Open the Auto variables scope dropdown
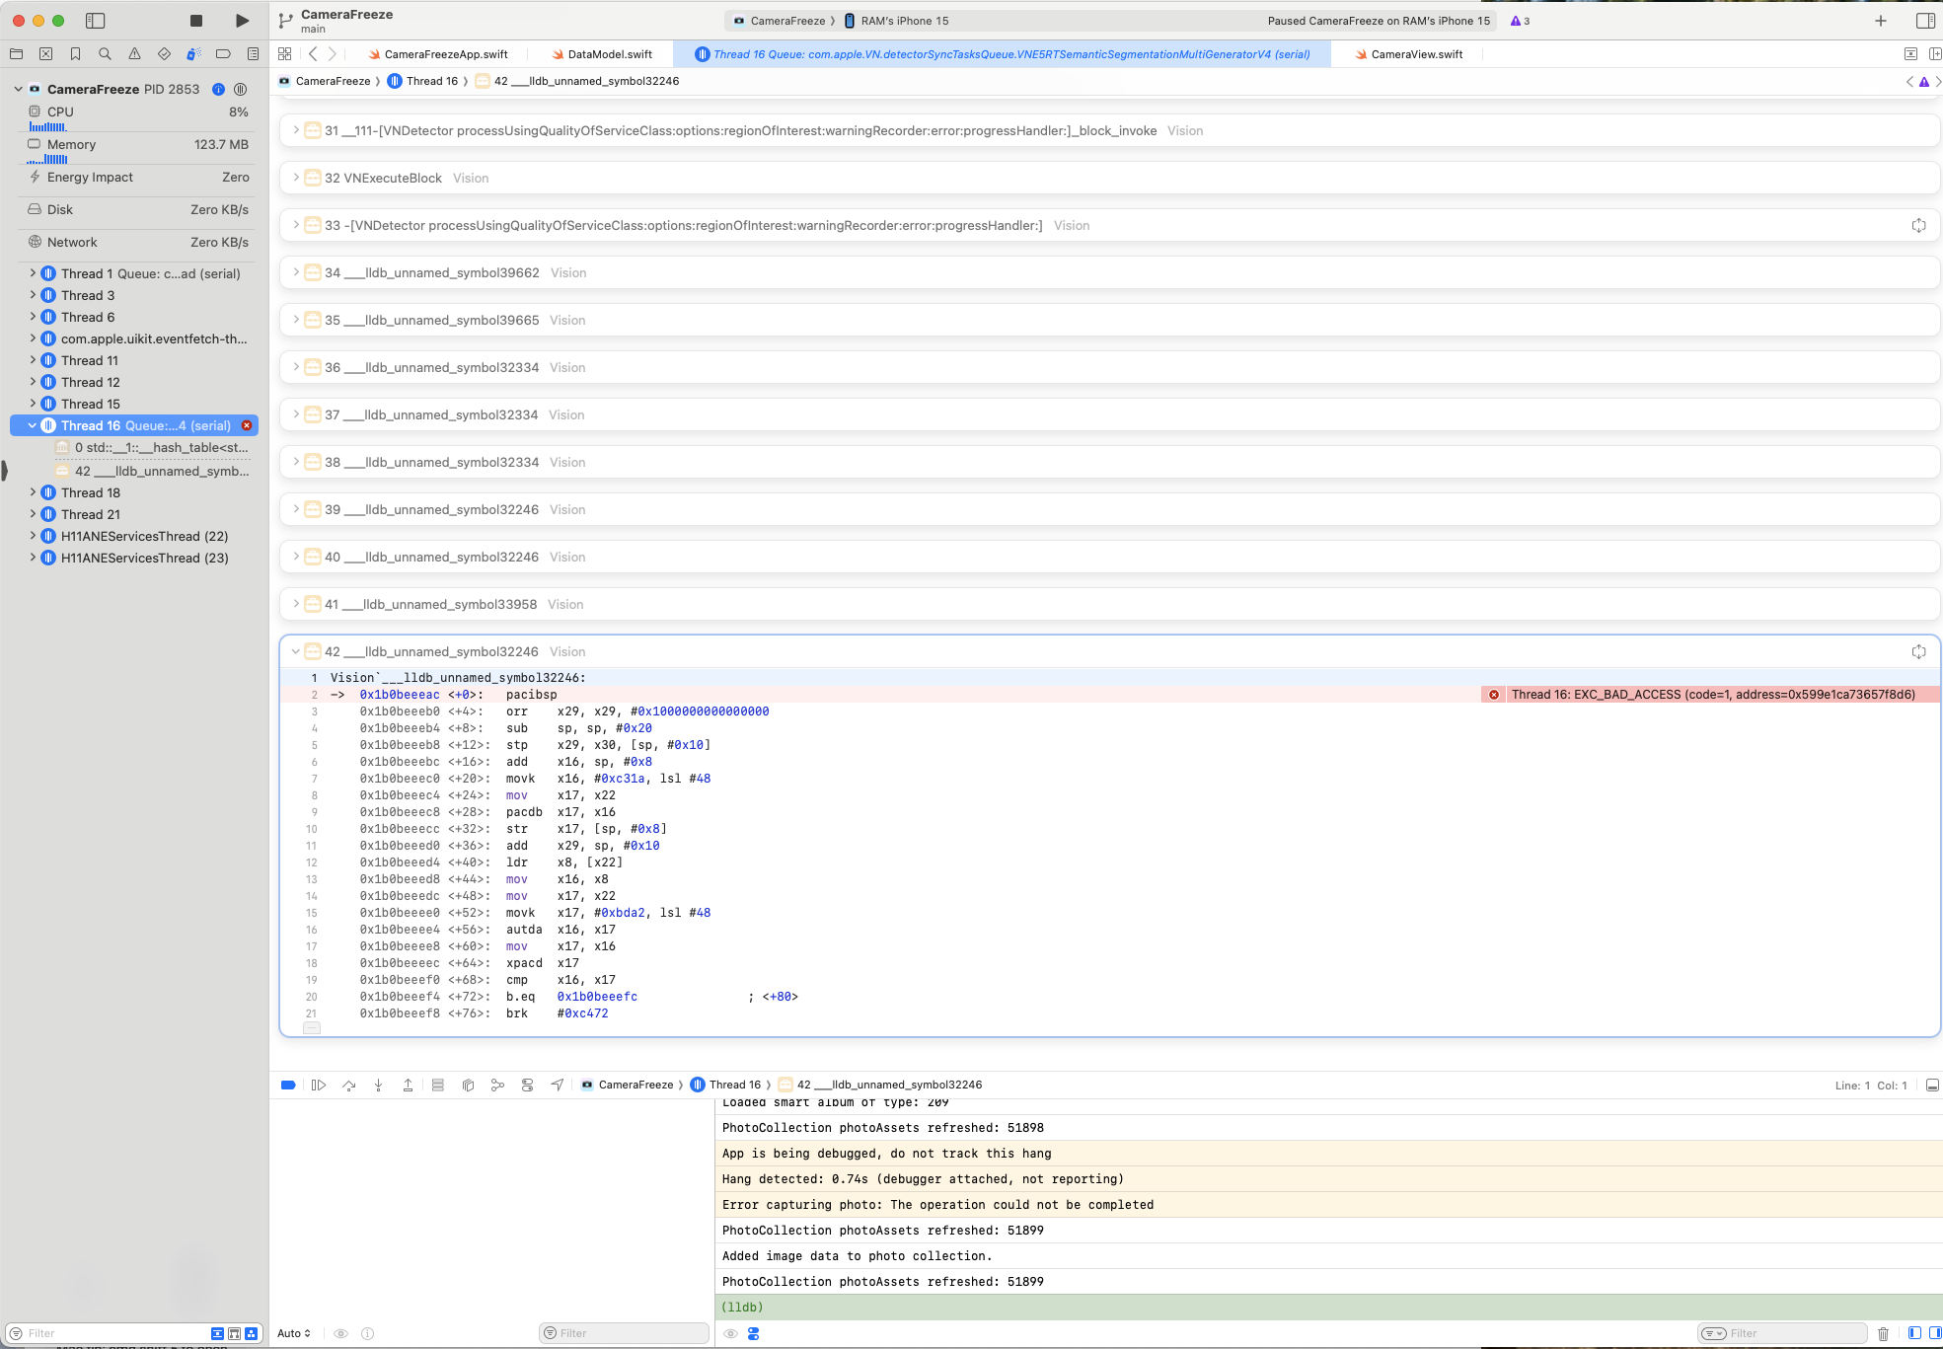This screenshot has width=1943, height=1349. [294, 1333]
